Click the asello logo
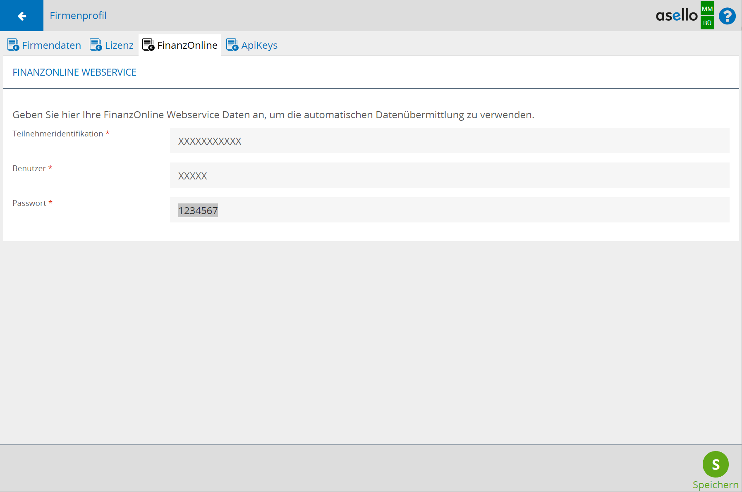Image resolution: width=742 pixels, height=492 pixels. (x=677, y=16)
